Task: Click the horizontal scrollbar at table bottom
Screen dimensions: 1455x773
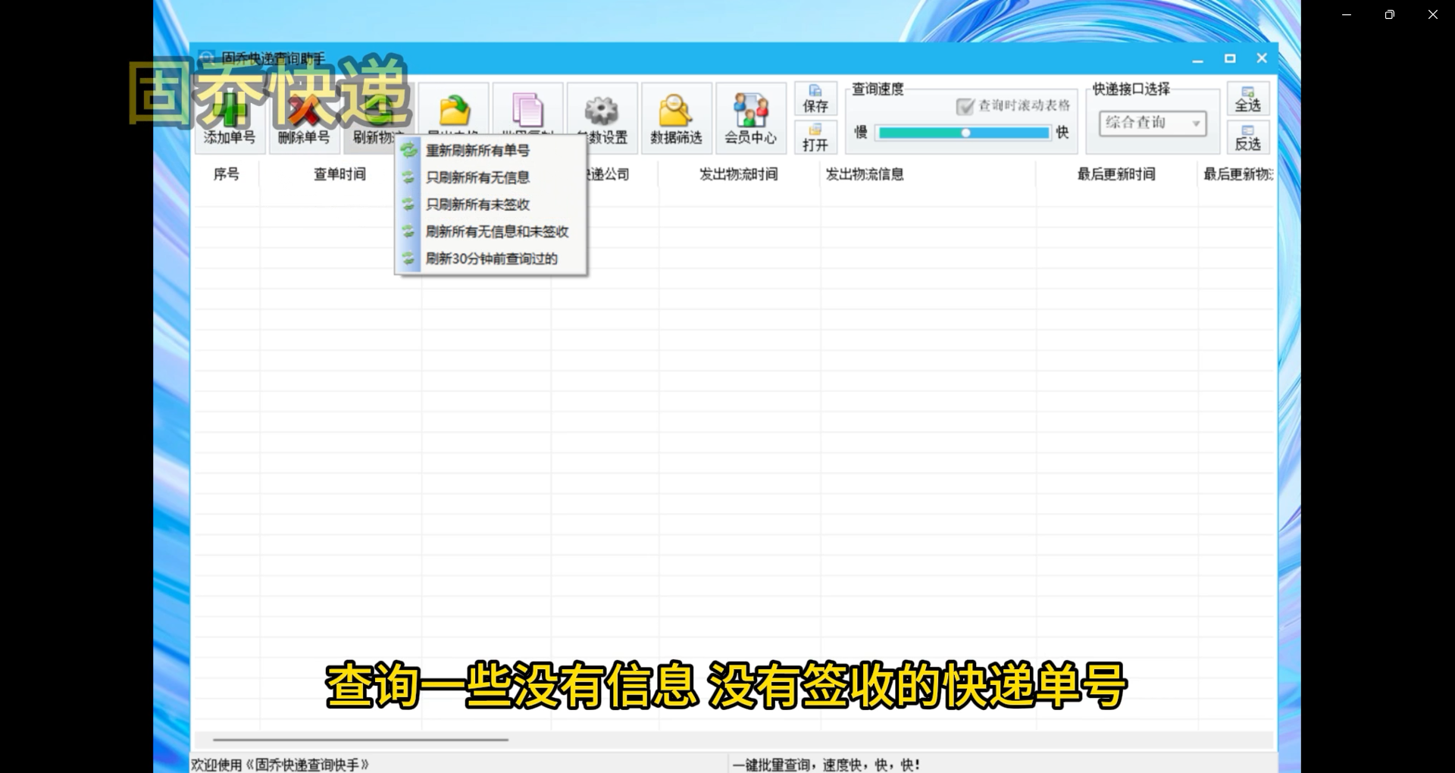Action: (361, 739)
